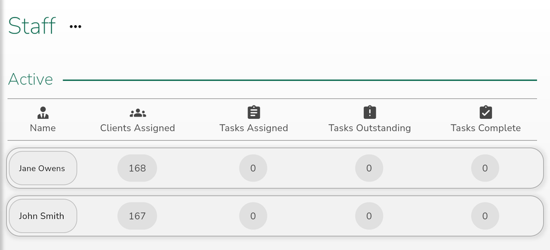Click John Smith's Tasks Complete count
Viewport: 550px width, 250px height.
pos(485,216)
